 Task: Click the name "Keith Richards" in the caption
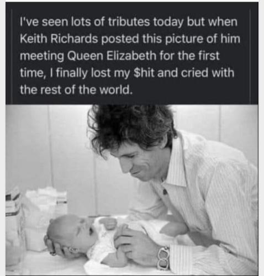[59, 39]
